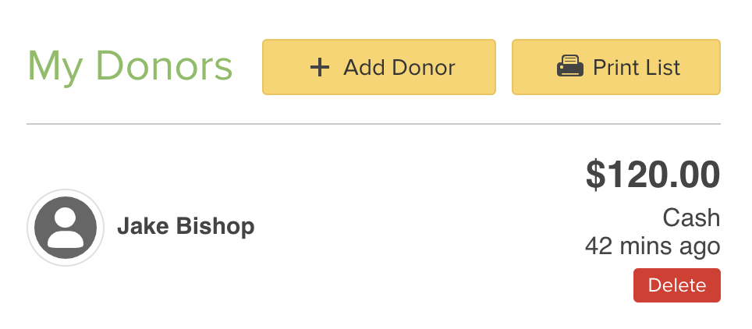Screen dimensions: 752x329
Task: Click the printer icon on Print List
Action: coord(570,67)
